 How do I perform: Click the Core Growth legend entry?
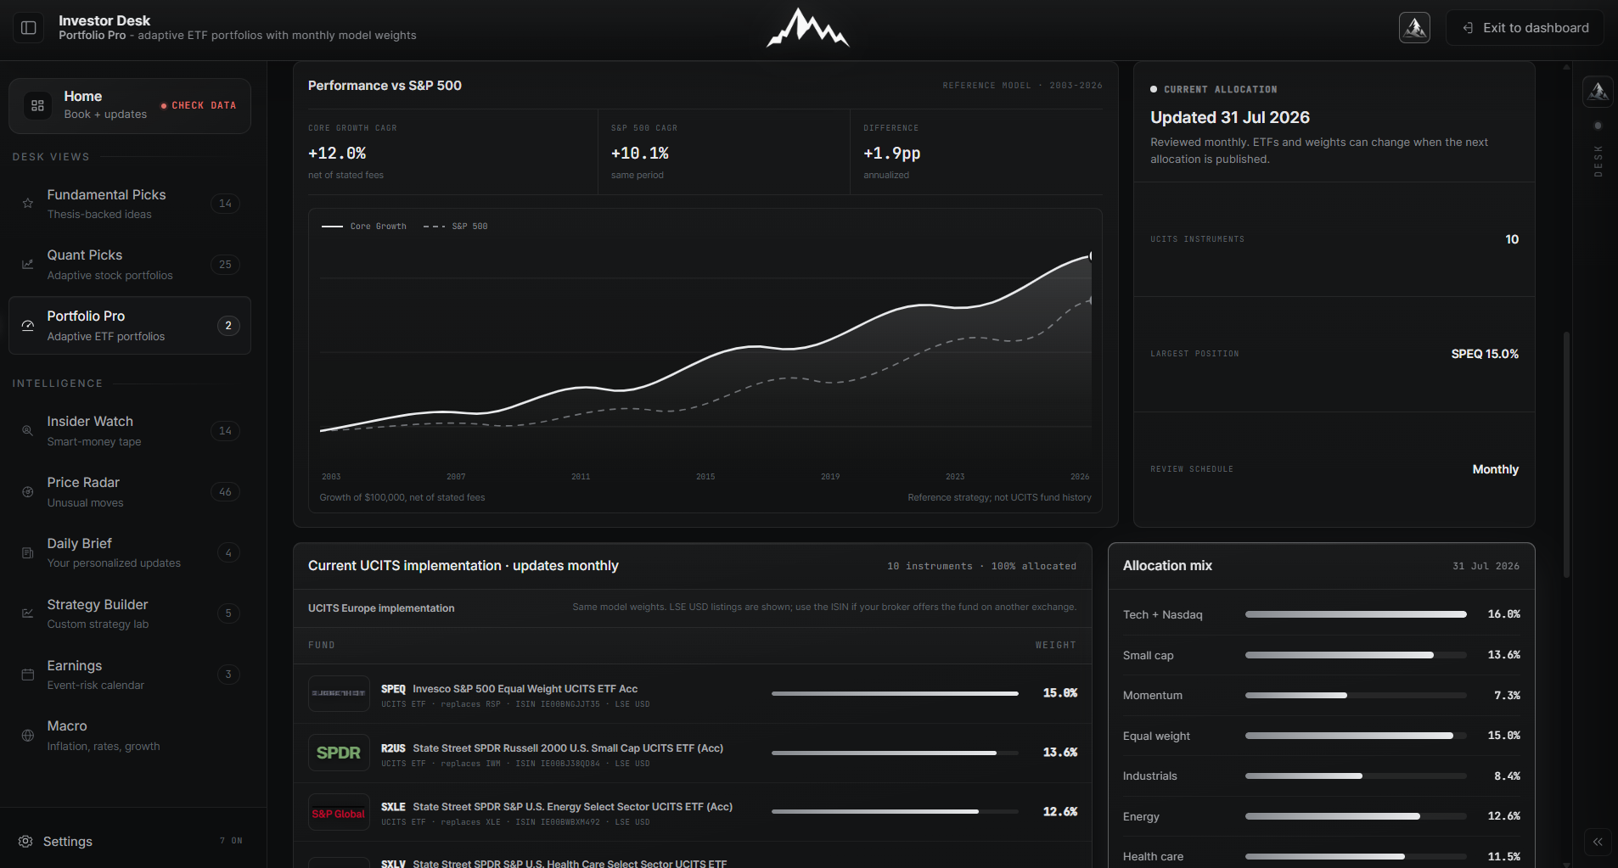click(364, 227)
